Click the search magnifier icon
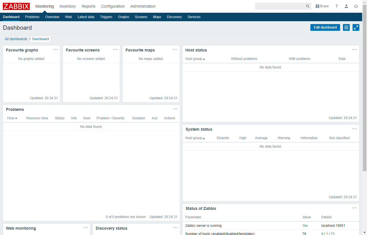Image resolution: width=367 pixels, height=235 pixels. [308, 6]
